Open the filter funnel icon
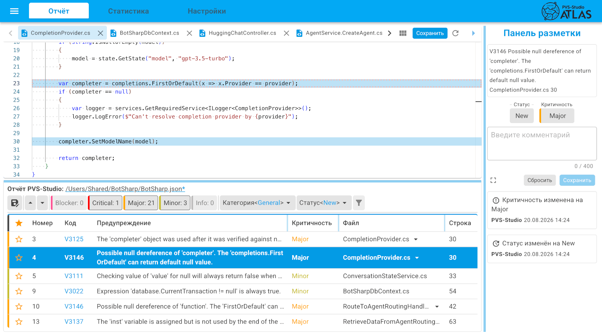The height and width of the screenshot is (336, 602). point(359,203)
